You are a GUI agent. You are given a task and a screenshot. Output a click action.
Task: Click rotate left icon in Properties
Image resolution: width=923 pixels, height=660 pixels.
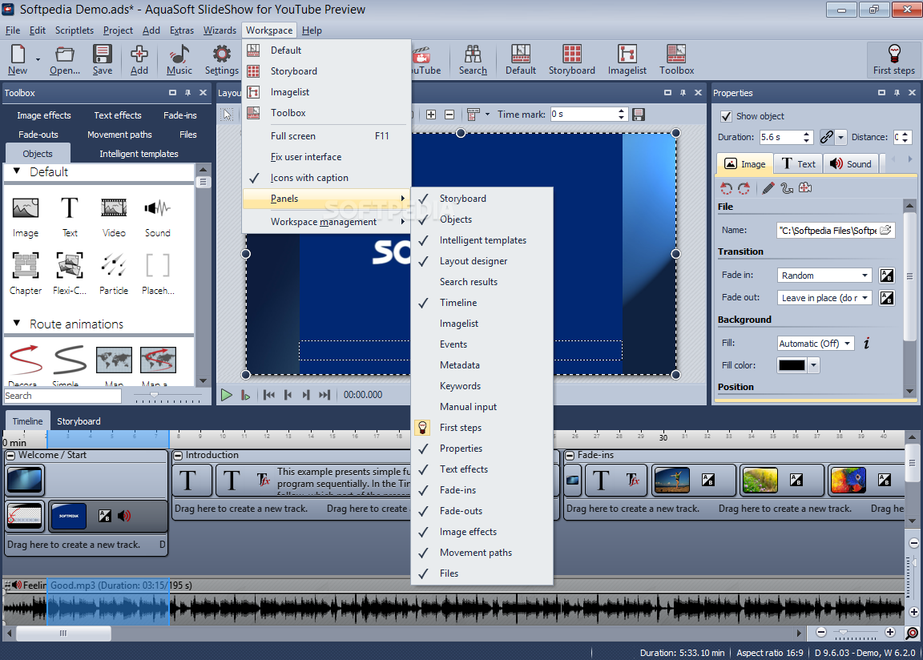727,188
